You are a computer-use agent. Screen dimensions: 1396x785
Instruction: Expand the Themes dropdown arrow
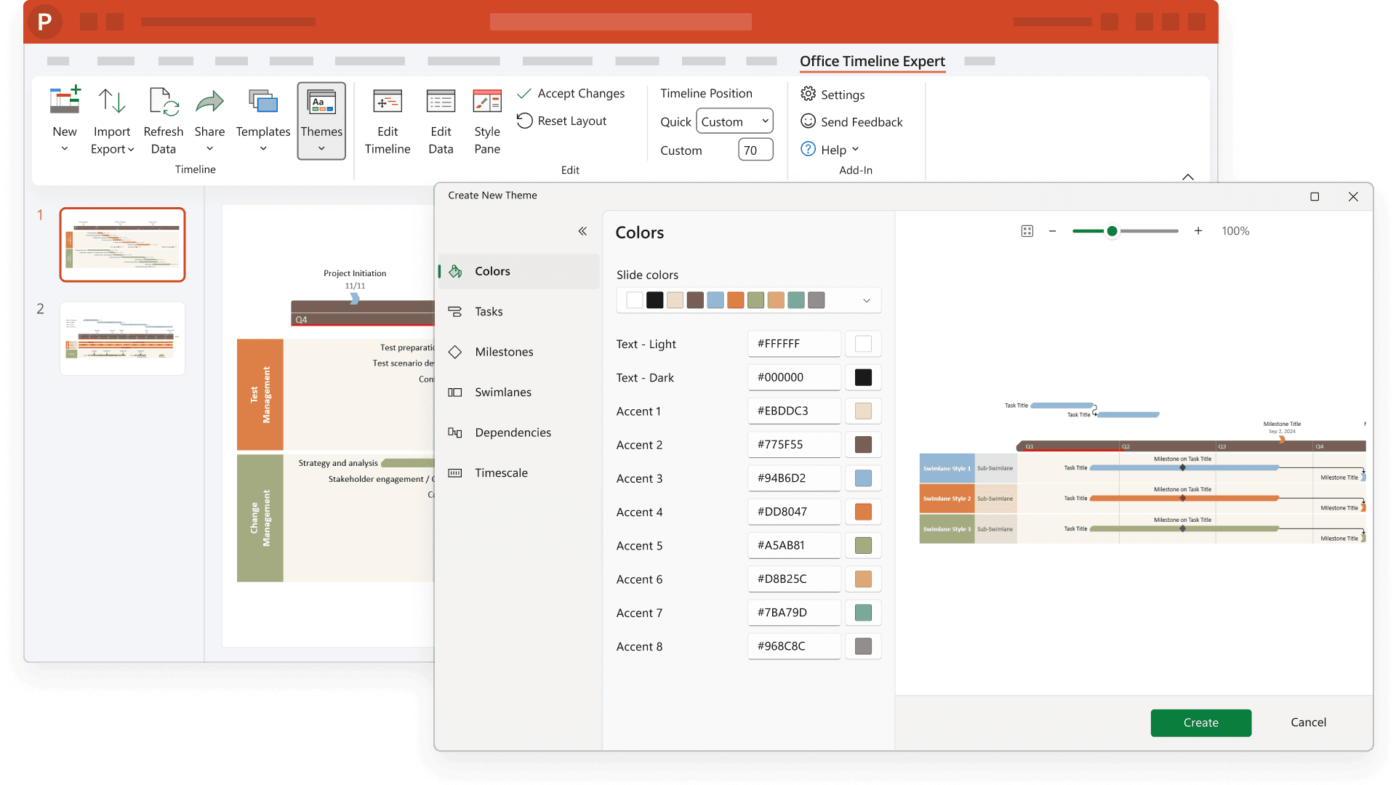tap(321, 149)
